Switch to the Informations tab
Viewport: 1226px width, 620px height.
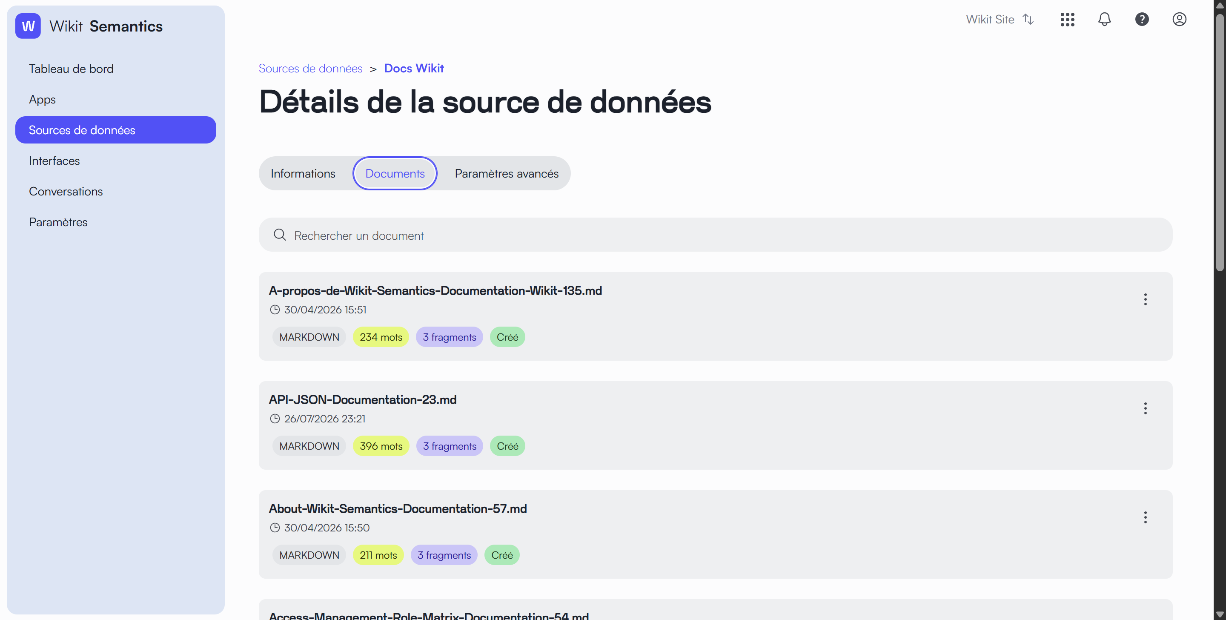[x=303, y=173]
